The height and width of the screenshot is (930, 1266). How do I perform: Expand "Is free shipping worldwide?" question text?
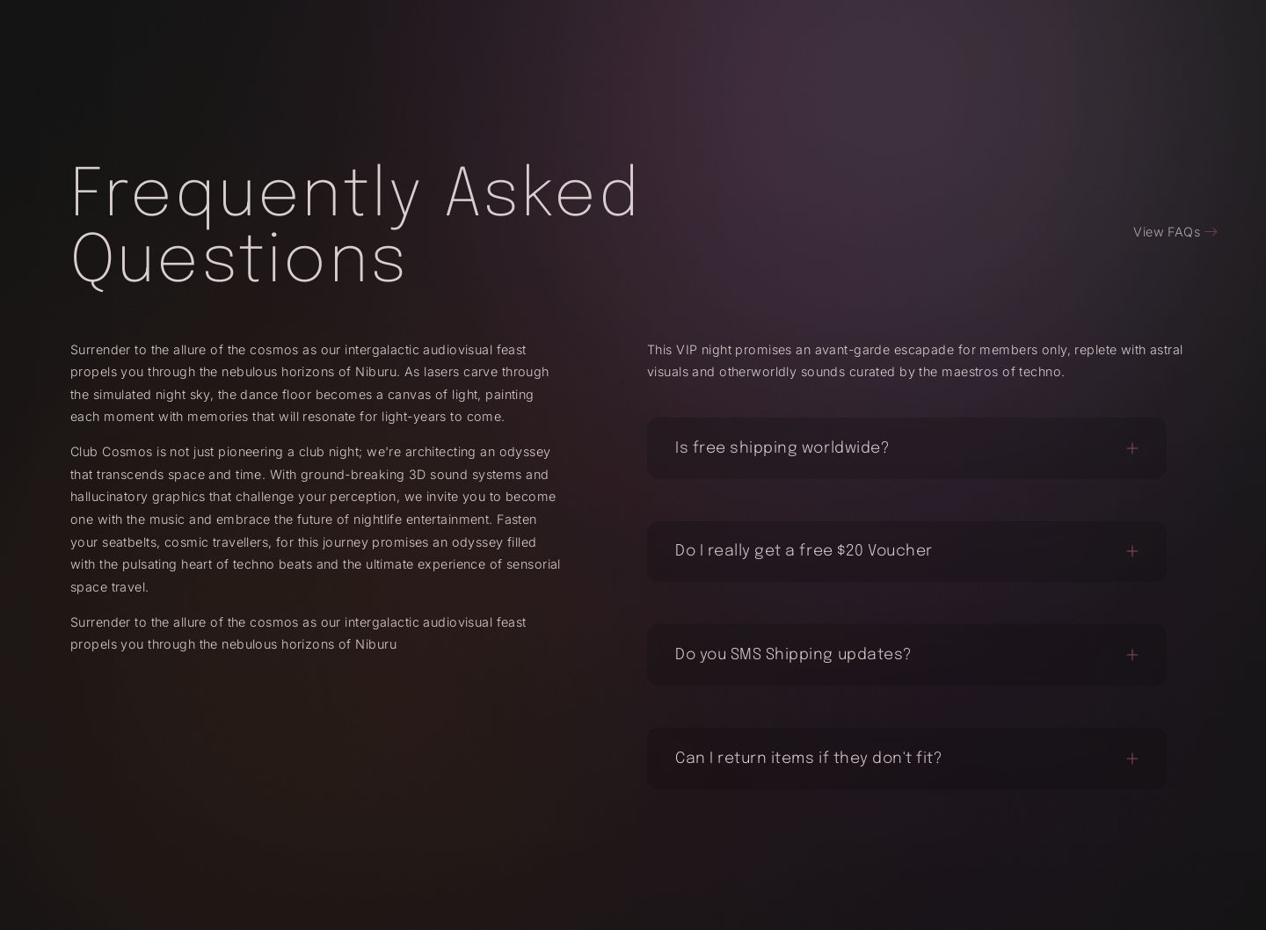(782, 448)
